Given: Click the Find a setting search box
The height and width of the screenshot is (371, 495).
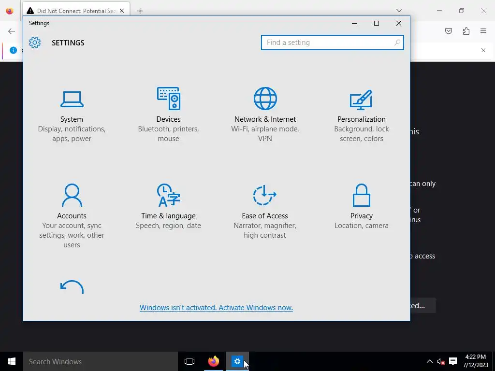Looking at the screenshot, I should pos(333,43).
